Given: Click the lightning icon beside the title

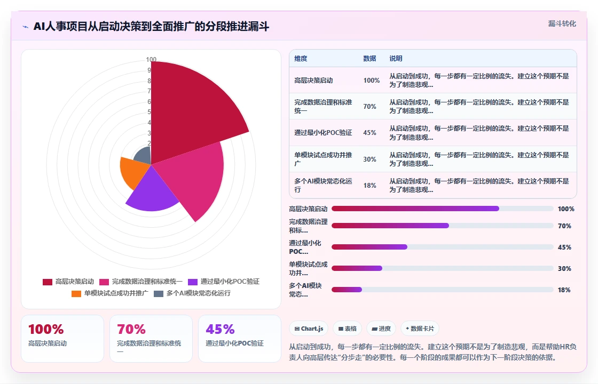Looking at the screenshot, I should click(x=26, y=27).
